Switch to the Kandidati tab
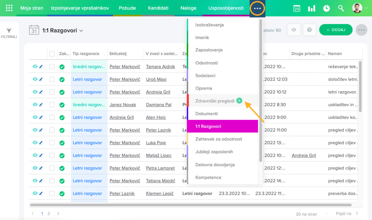The width and height of the screenshot is (372, 220). coord(158,8)
